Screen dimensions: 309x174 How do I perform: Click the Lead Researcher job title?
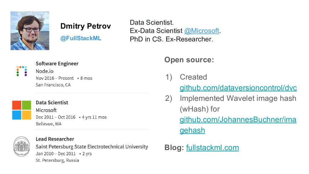tap(55, 139)
